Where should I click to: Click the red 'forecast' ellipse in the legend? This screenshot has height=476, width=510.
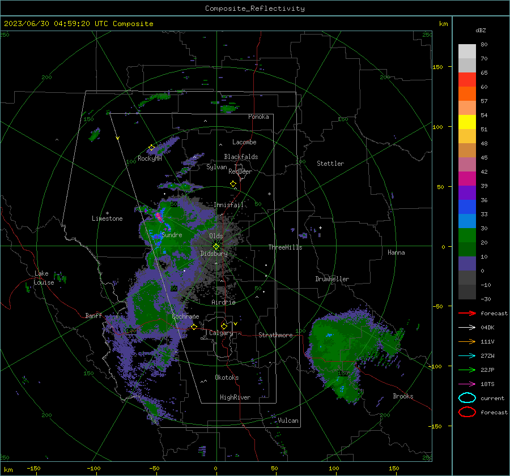pos(467,412)
